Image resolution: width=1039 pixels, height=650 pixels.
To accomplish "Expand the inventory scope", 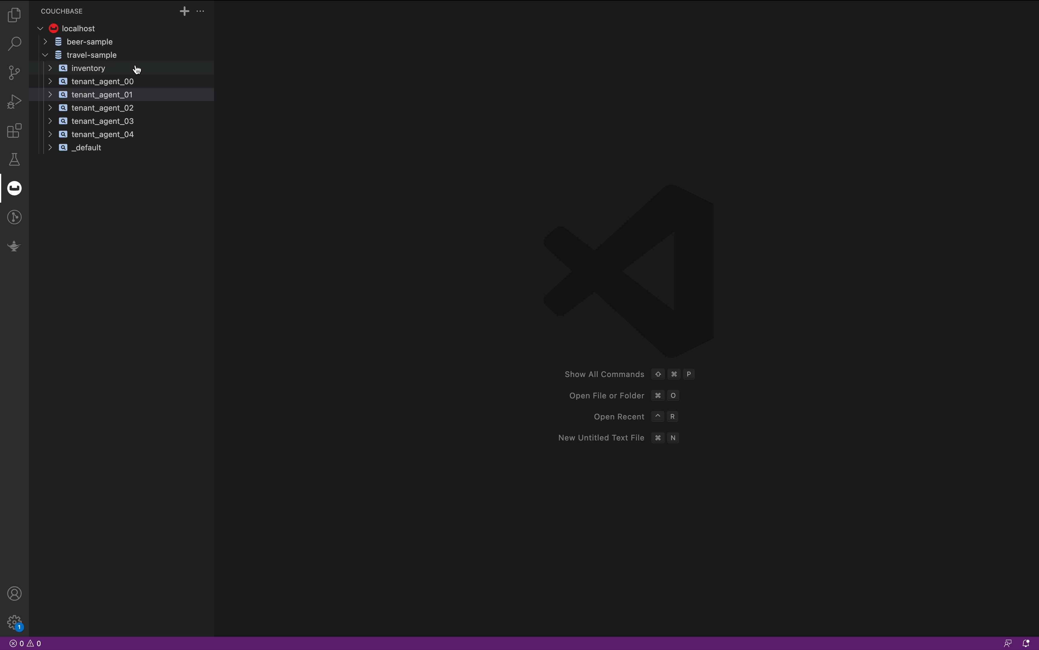I will point(50,68).
